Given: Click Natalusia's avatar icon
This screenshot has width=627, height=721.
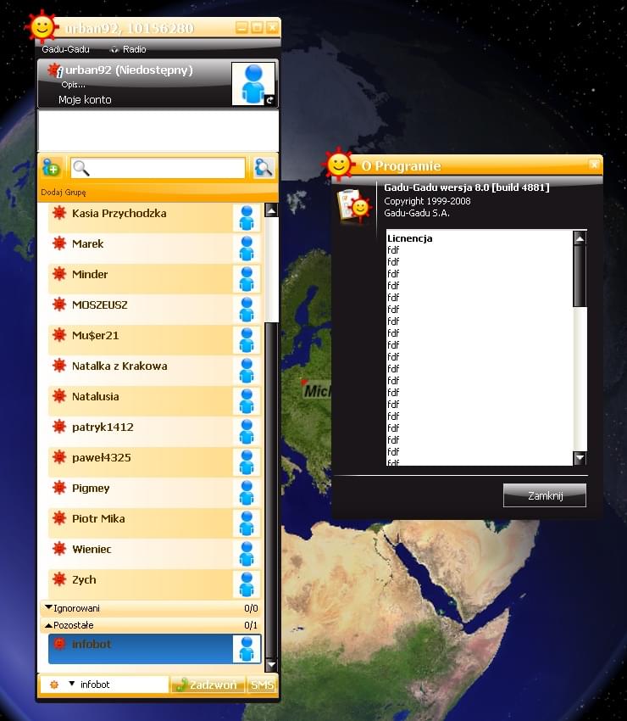Looking at the screenshot, I should [x=247, y=401].
